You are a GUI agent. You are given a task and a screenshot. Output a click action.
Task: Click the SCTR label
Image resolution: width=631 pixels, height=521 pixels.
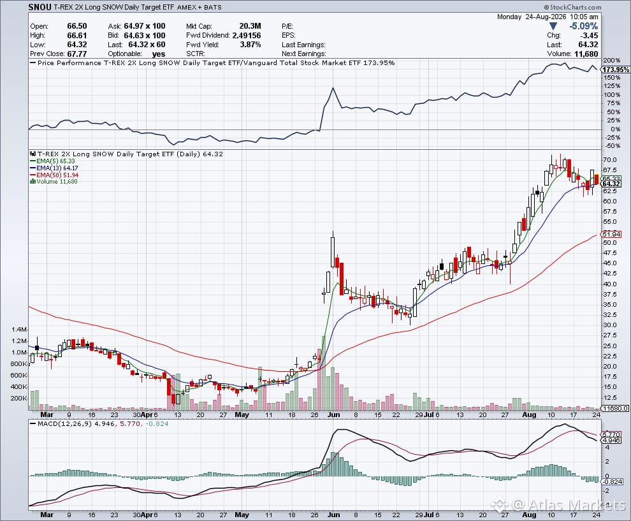click(x=196, y=54)
